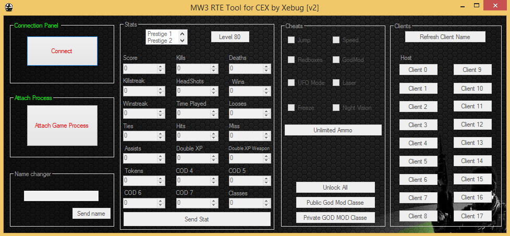Viewport: 510px width, 236px height.
Task: Click the Killstreak spinner arrows
Action: click(x=161, y=91)
